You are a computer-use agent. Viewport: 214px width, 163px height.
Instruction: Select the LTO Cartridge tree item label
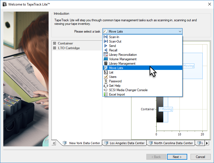[x=69, y=48]
